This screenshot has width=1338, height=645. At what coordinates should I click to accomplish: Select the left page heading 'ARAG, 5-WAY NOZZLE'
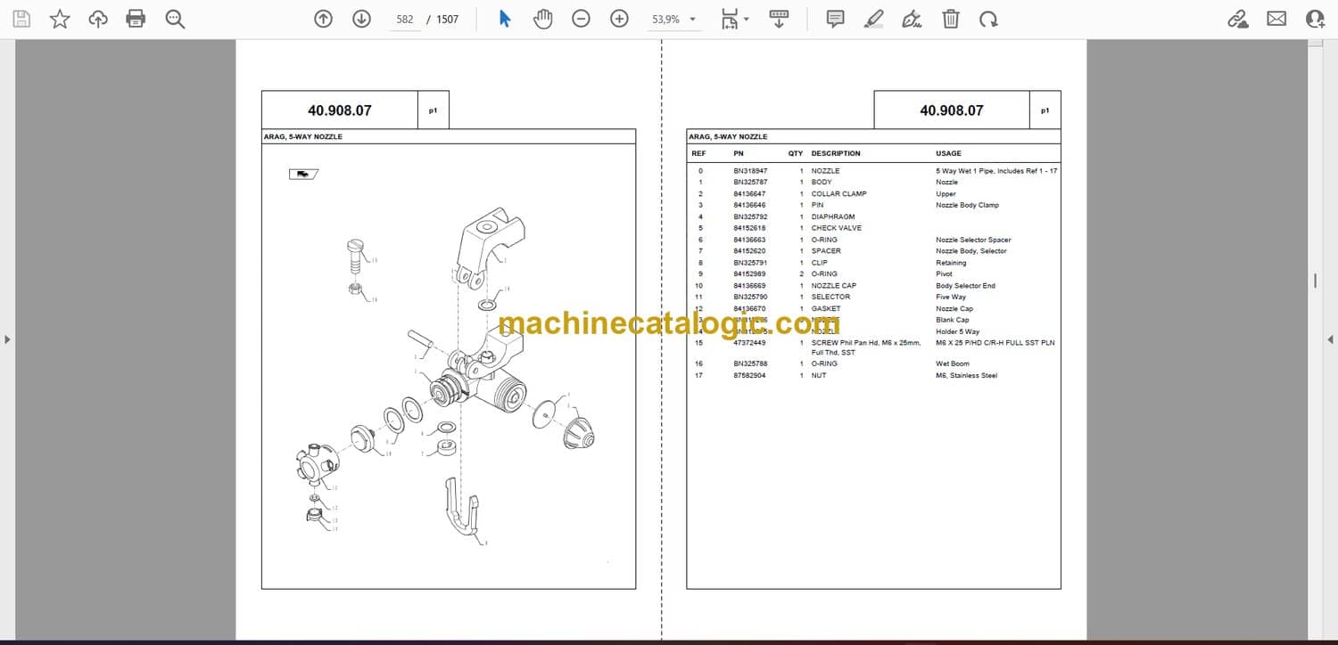coord(303,137)
